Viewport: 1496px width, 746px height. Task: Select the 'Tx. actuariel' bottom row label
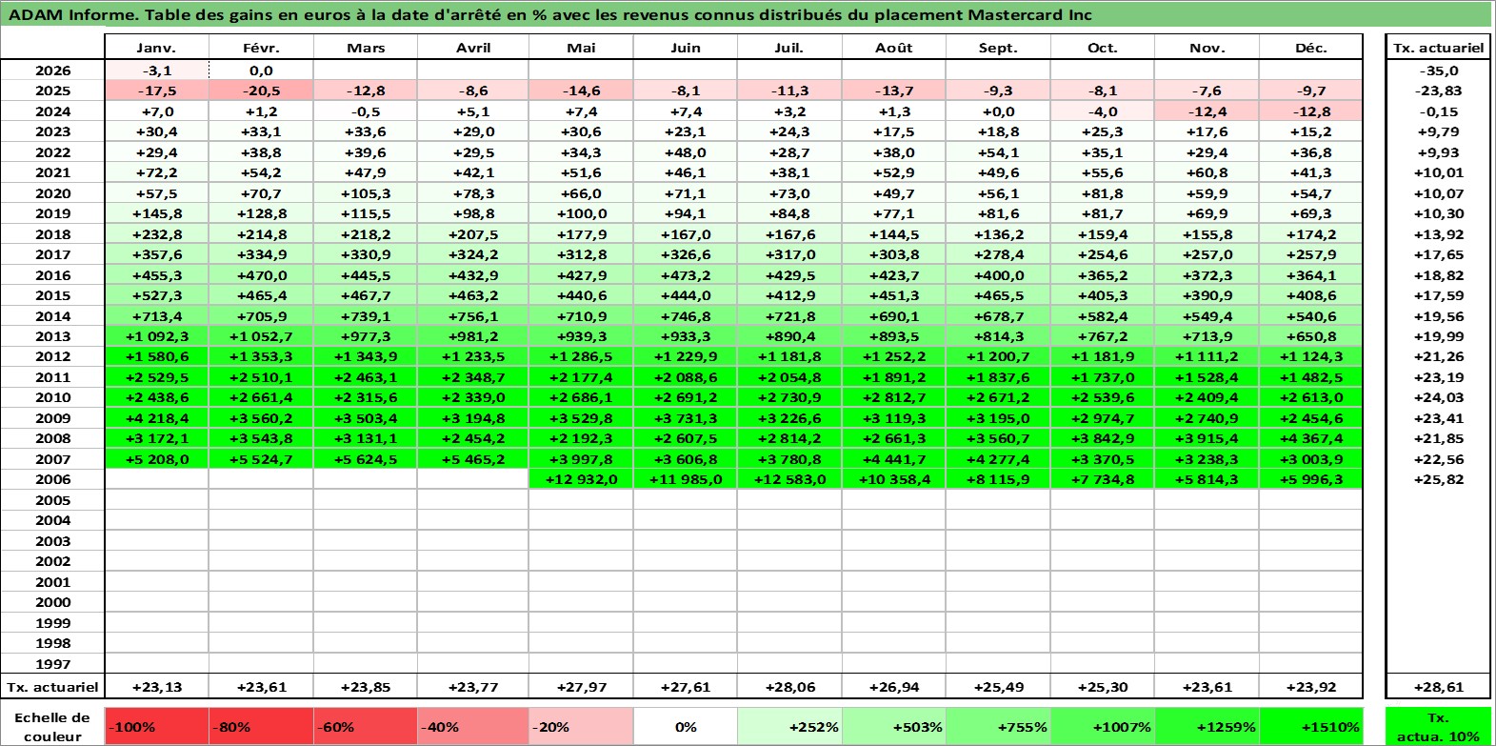coord(52,687)
